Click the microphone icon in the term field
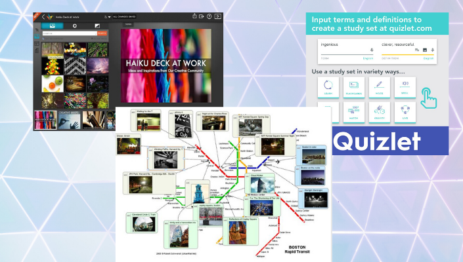463x262 pixels. pos(372,50)
